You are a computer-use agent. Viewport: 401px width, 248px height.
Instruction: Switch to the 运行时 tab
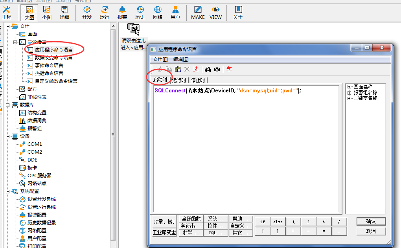tap(179, 80)
